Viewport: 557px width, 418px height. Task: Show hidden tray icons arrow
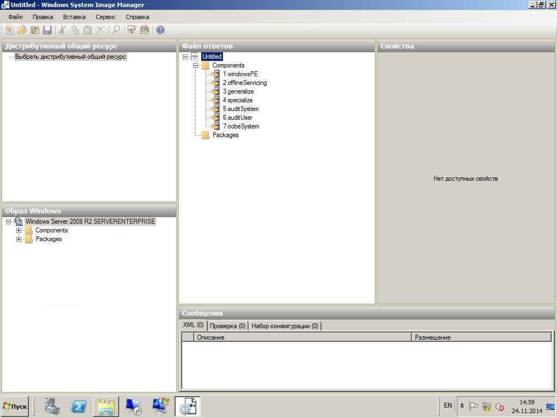(462, 406)
